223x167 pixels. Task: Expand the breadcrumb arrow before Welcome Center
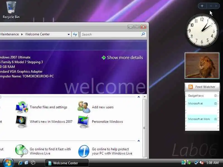point(22,34)
